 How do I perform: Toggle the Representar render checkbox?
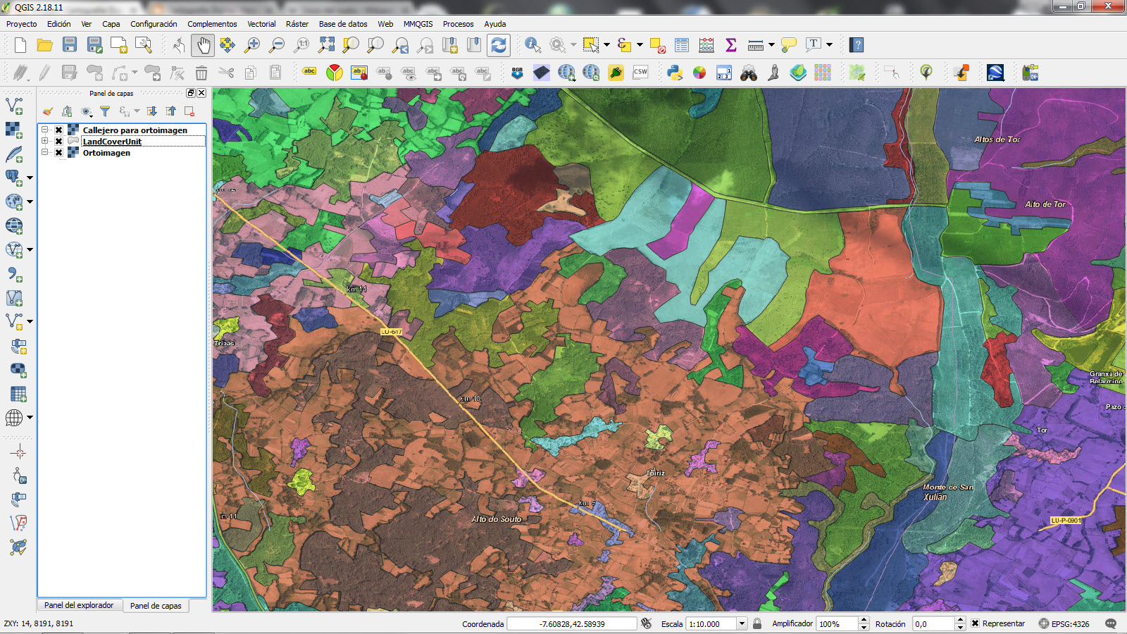coord(976,623)
